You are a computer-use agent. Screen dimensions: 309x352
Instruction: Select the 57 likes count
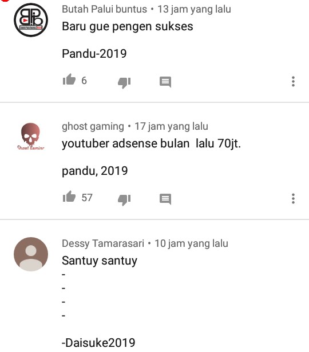click(x=87, y=198)
